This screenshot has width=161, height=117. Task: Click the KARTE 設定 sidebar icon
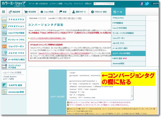coord(5,85)
